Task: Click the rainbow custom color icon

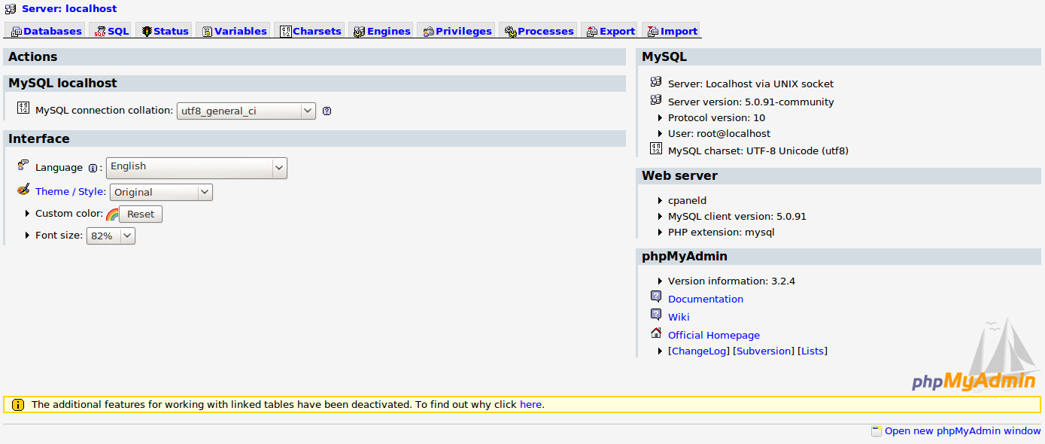Action: (112, 214)
